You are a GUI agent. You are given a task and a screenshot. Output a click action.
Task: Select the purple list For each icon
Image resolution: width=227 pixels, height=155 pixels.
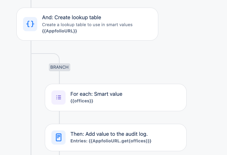point(59,97)
